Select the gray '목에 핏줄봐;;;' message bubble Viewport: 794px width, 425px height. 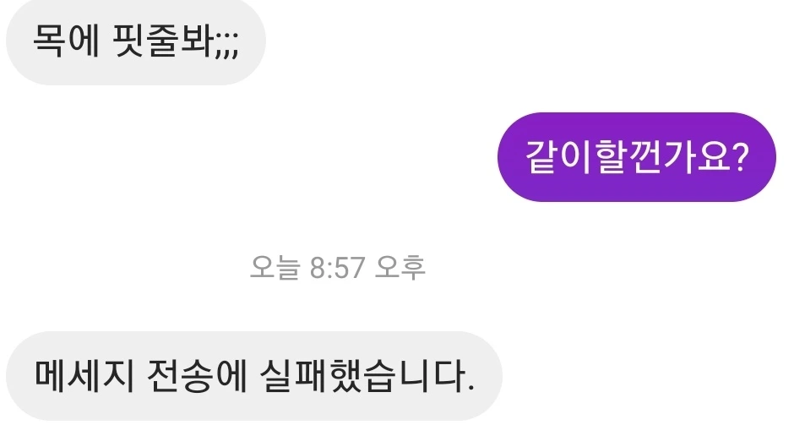(x=136, y=41)
